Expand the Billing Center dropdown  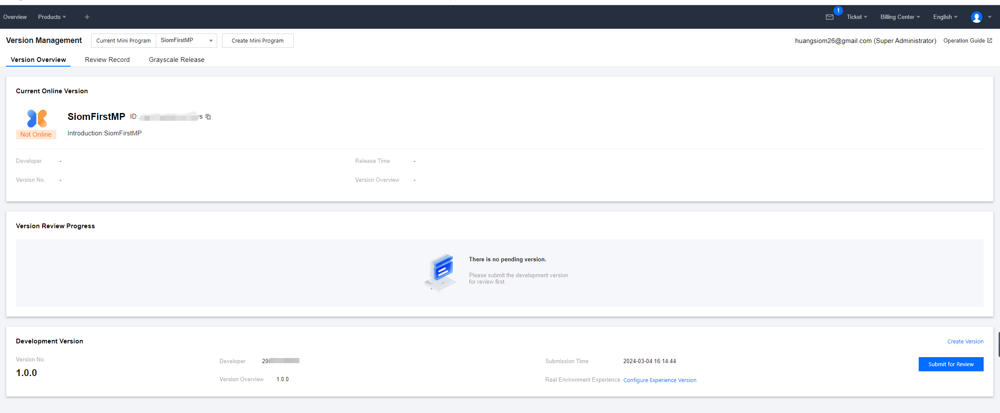(x=899, y=17)
